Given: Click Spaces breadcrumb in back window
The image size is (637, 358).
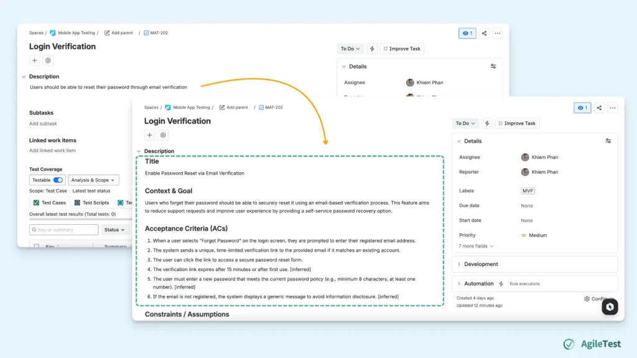Looking at the screenshot, I should click(x=36, y=33).
